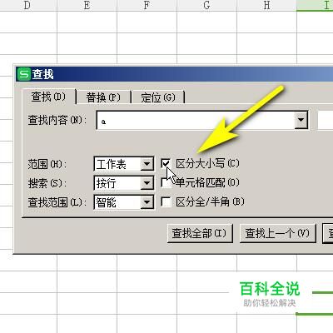
Task: Click the 查找范围(L): label
Action: coord(57,202)
